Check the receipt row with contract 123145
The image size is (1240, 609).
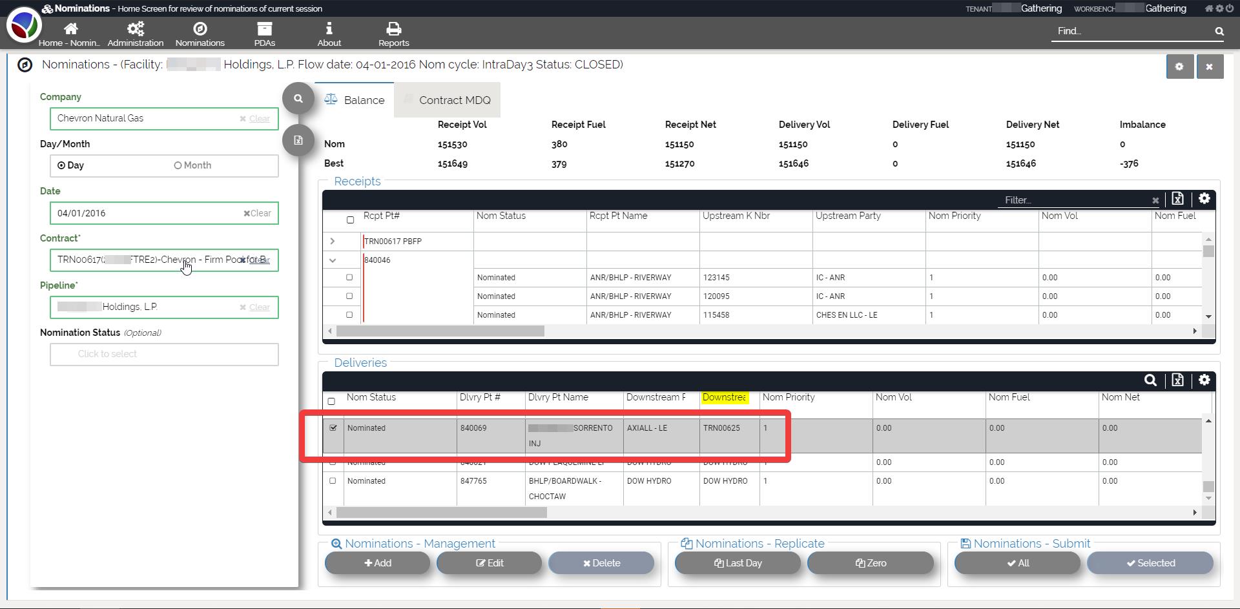[x=349, y=278]
